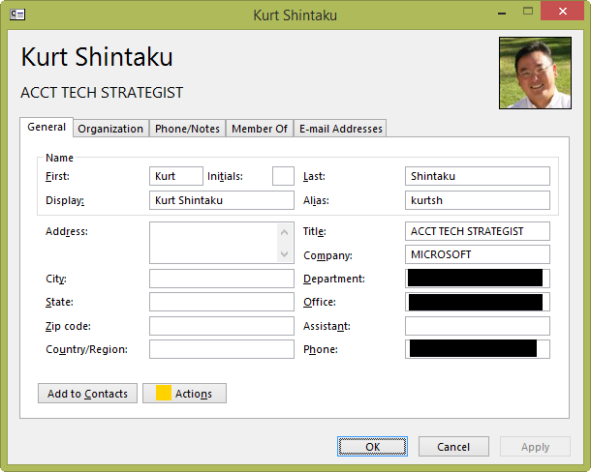Open the Phone/Notes tab
The width and height of the screenshot is (591, 472).
(188, 129)
